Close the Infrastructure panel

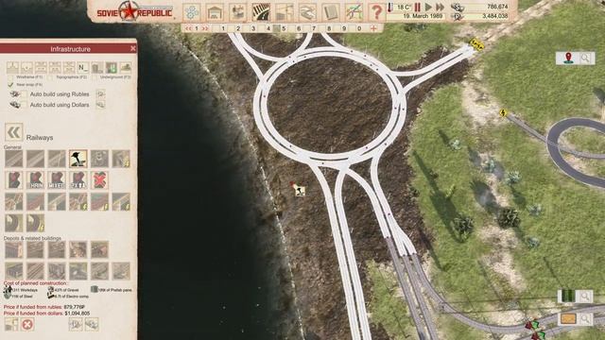(x=132, y=48)
